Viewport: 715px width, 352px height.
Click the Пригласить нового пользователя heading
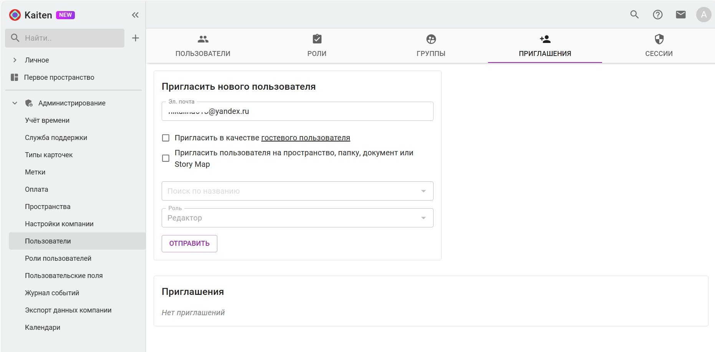(x=238, y=87)
